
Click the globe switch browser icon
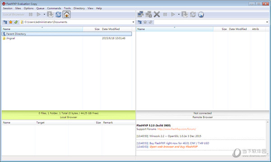click(201, 14)
